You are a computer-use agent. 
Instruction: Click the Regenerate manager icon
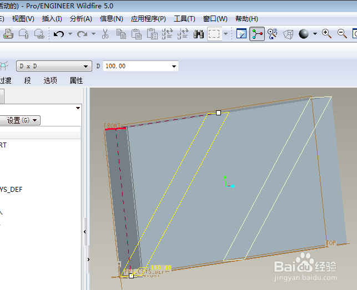tap(183, 34)
